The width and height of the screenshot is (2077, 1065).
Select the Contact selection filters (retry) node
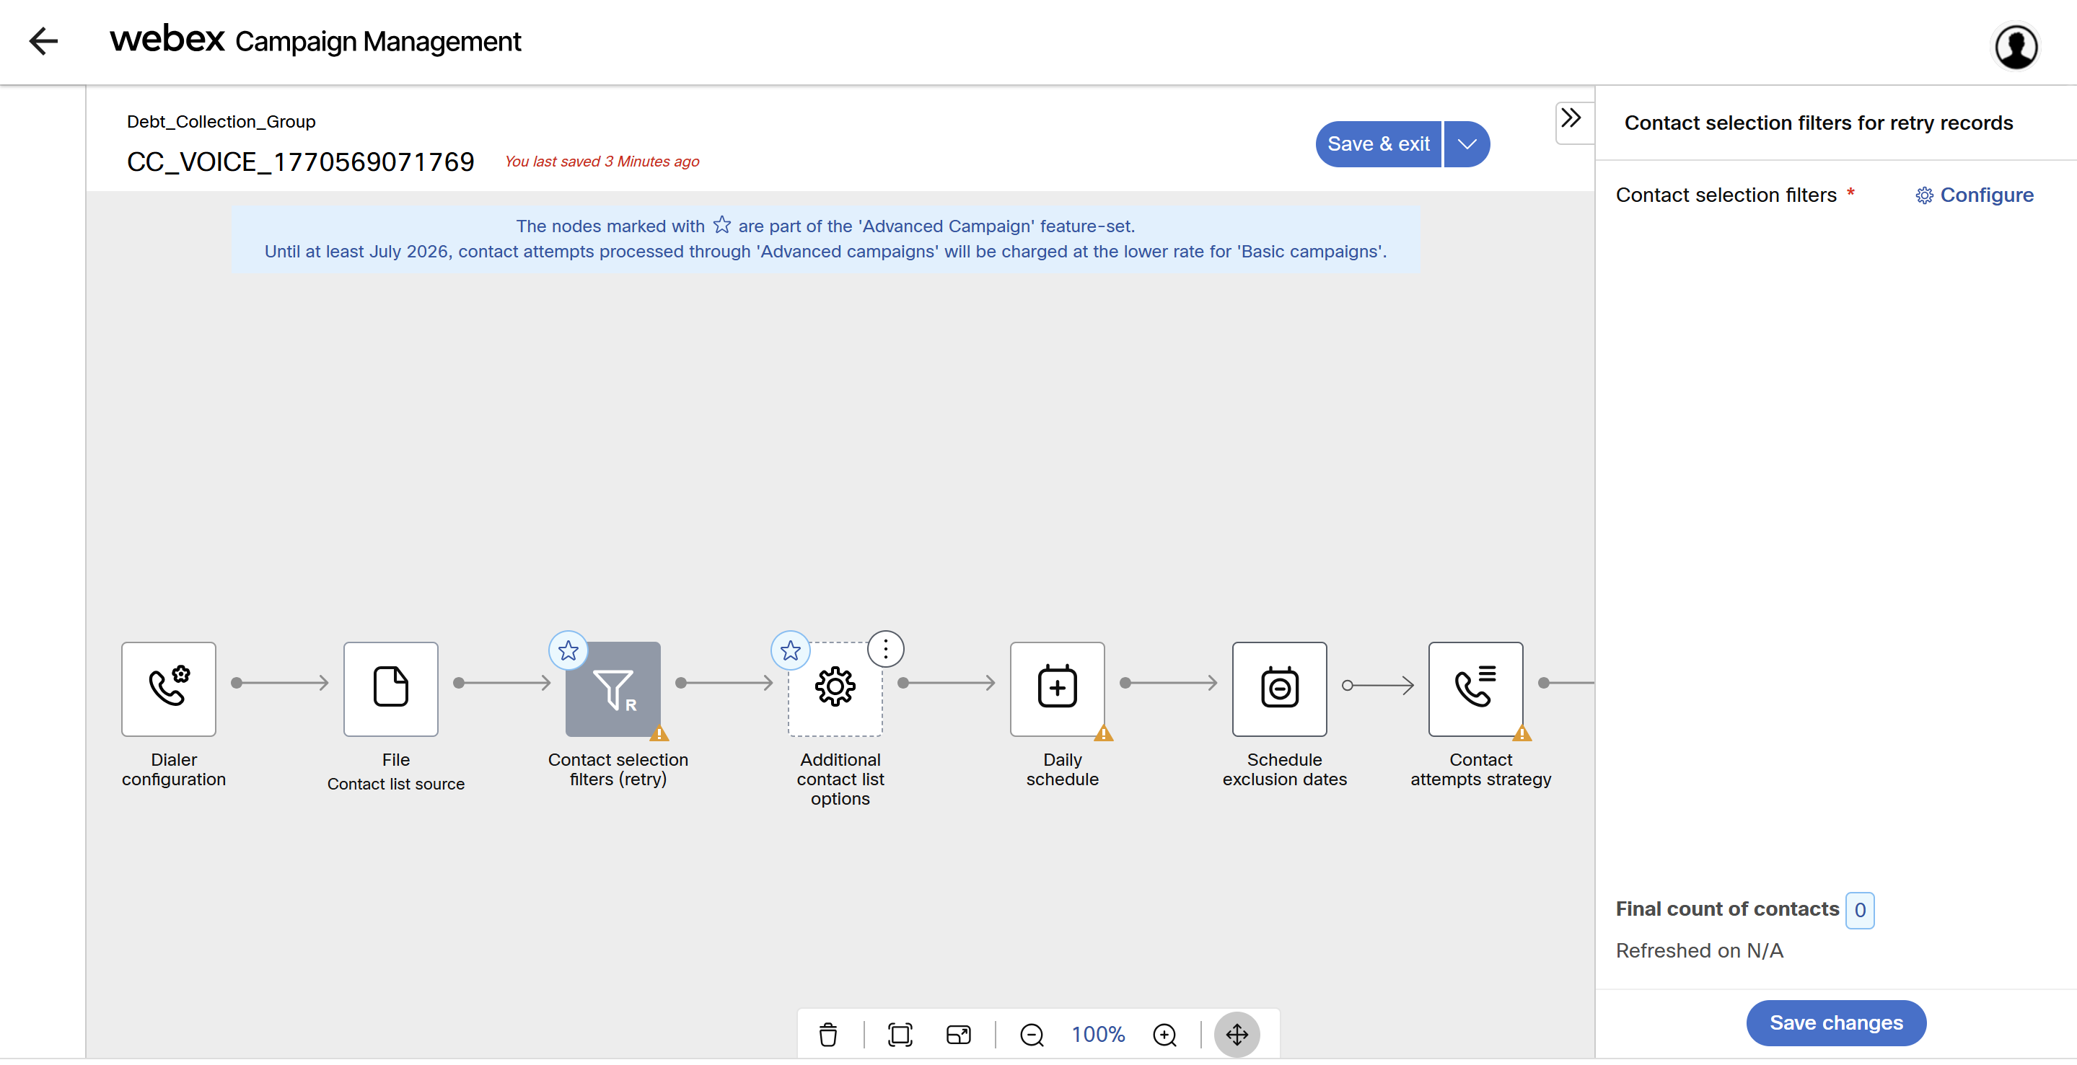tap(612, 688)
